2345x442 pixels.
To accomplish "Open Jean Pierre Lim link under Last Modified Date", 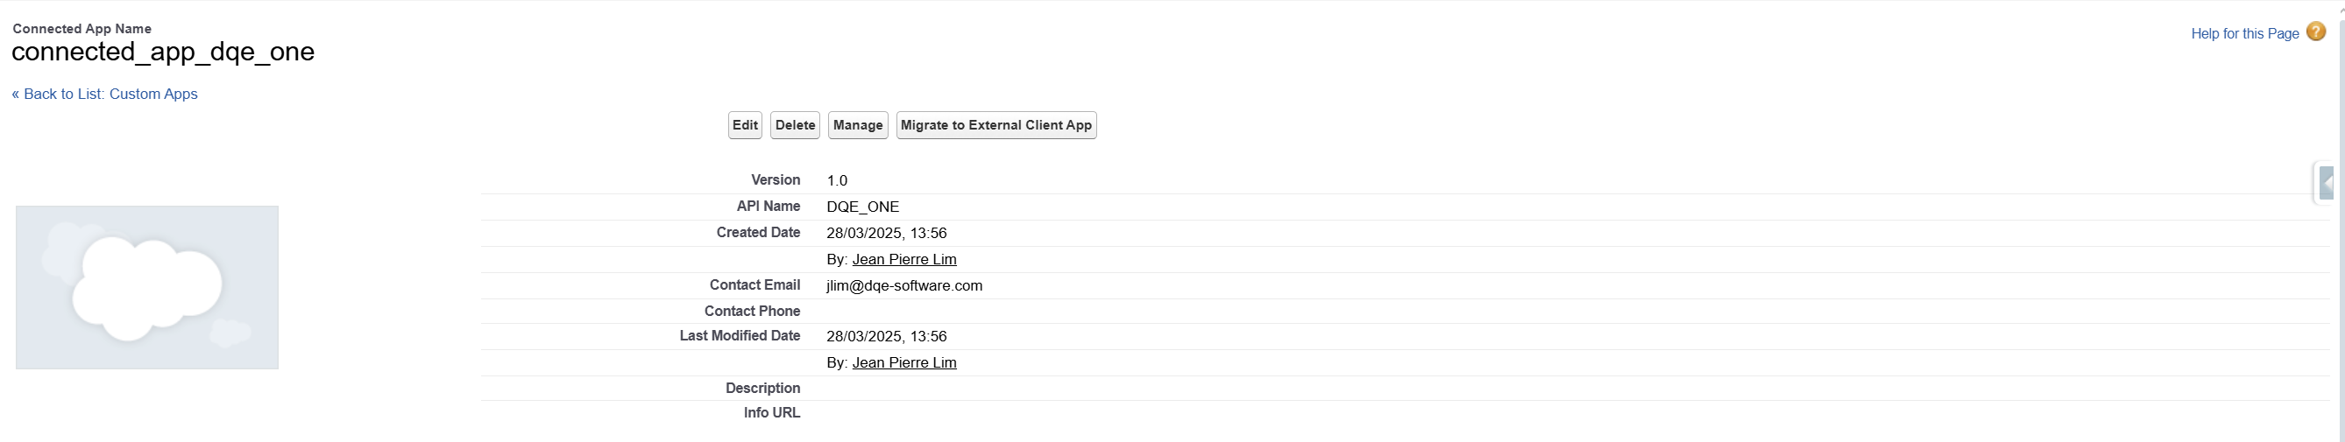I will [904, 362].
